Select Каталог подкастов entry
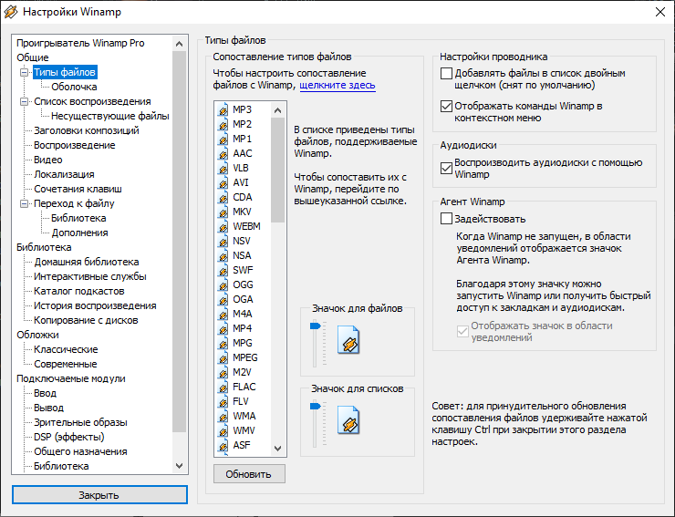 point(79,291)
